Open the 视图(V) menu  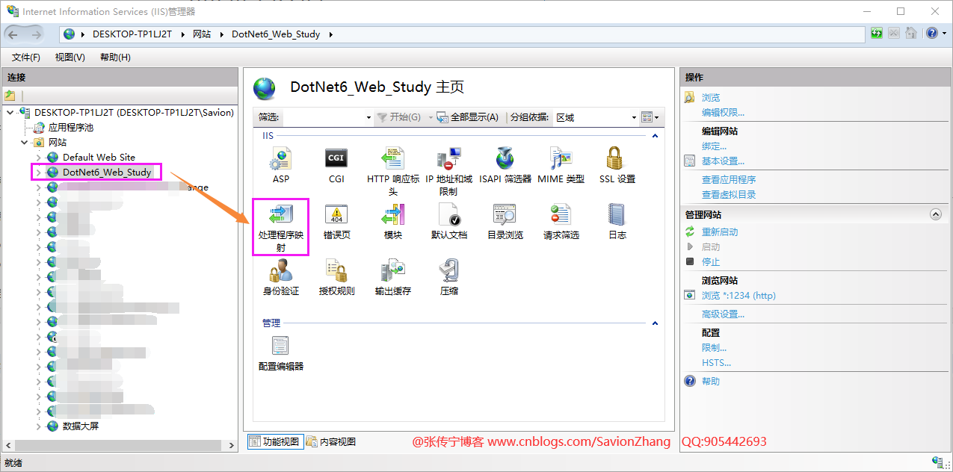pyautogui.click(x=70, y=58)
